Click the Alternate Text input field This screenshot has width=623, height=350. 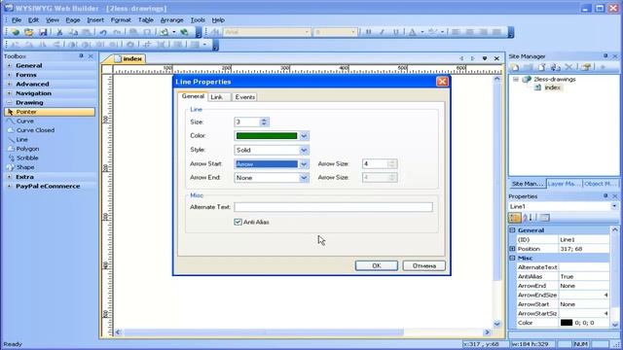tap(333, 207)
